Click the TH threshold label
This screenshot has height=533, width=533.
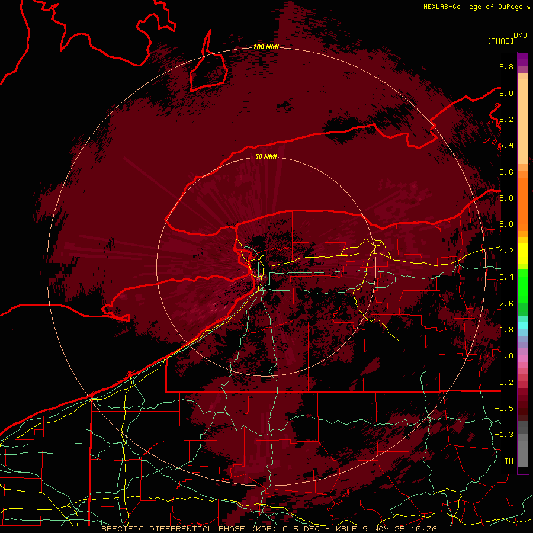pyautogui.click(x=509, y=461)
